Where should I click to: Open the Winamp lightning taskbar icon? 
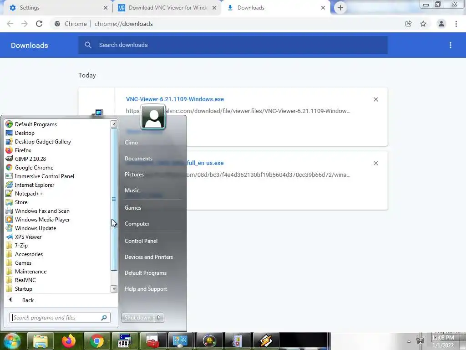coord(266,341)
